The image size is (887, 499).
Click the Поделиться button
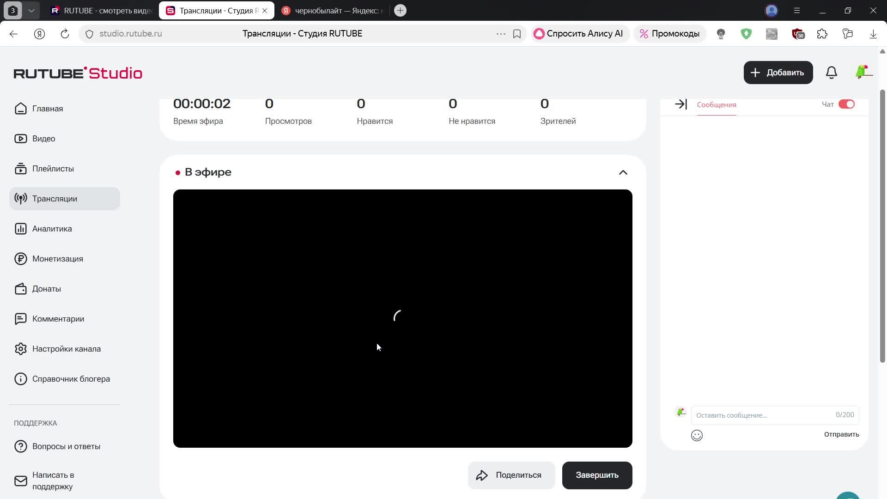click(x=511, y=475)
